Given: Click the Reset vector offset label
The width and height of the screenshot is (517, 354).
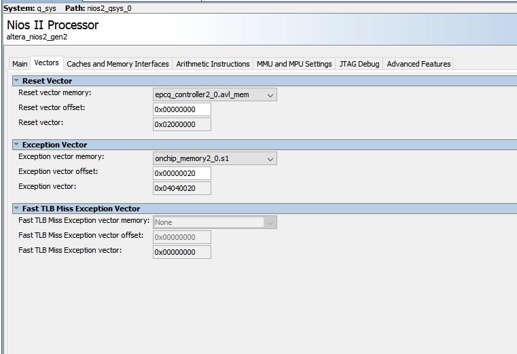Looking at the screenshot, I should [x=52, y=107].
